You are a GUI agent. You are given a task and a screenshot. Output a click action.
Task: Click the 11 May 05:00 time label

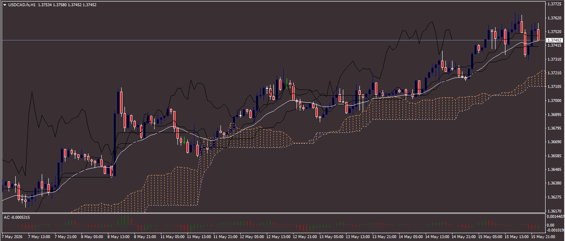(172, 237)
